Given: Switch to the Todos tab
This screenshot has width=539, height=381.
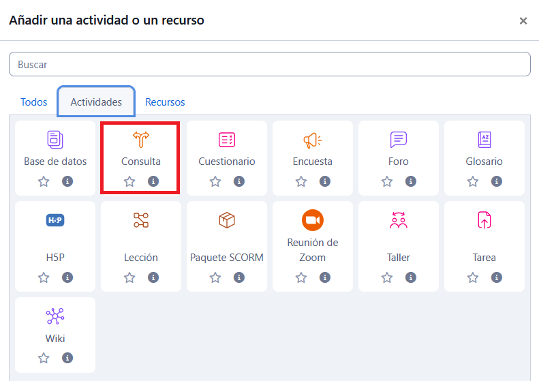Looking at the screenshot, I should click(x=34, y=102).
